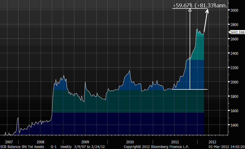The width and height of the screenshot is (245, 149).
Task: Click the 2800 y-axis label
Action: click(x=234, y=25)
